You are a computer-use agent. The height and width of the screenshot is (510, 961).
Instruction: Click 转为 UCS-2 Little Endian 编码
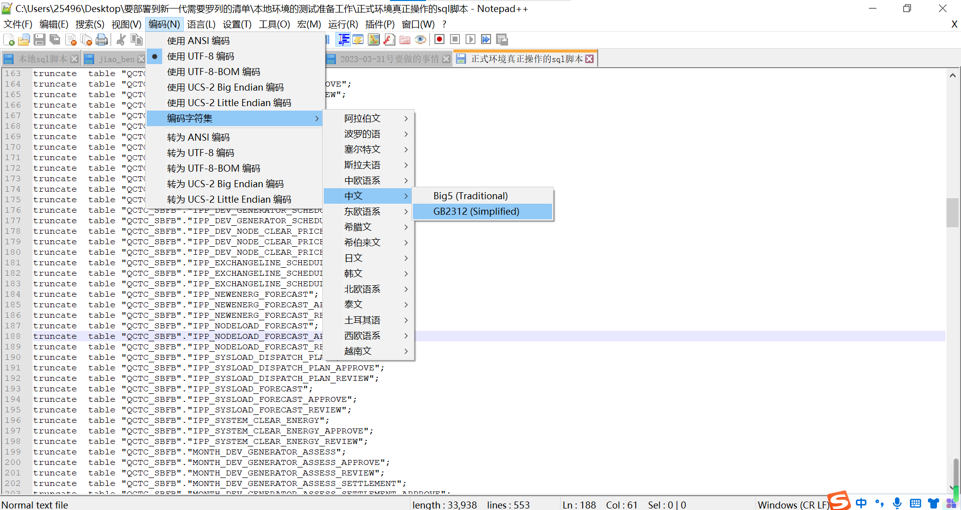pyautogui.click(x=235, y=199)
